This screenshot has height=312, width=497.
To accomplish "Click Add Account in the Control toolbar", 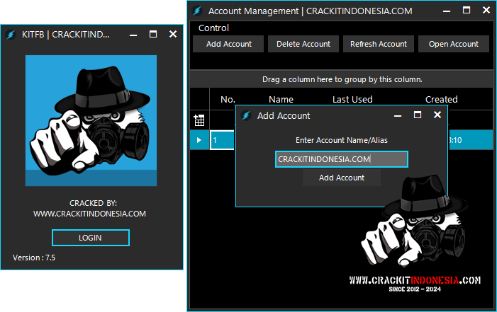I will (x=228, y=44).
